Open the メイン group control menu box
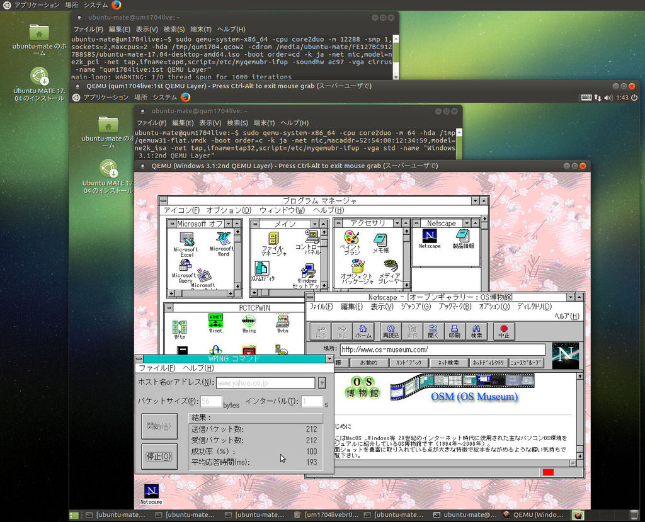The height and width of the screenshot is (522, 645). (x=254, y=224)
